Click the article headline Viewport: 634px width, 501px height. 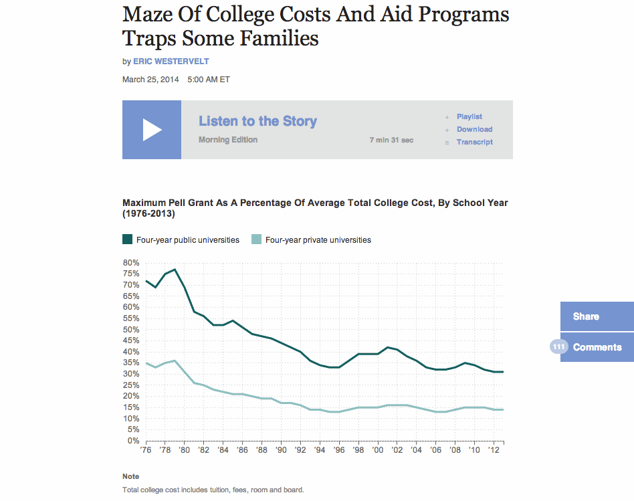coord(316,26)
